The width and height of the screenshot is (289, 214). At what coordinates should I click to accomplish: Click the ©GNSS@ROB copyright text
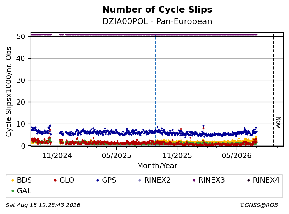point(259,205)
